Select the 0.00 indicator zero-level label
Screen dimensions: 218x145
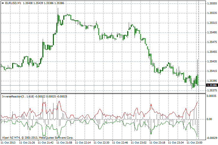click(x=209, y=119)
